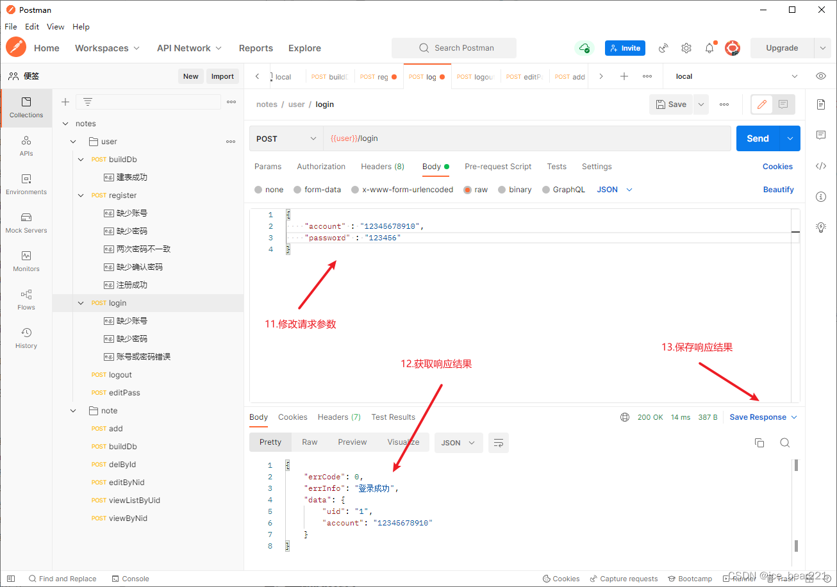837x587 pixels.
Task: Open the History sidebar panel
Action: (x=26, y=338)
